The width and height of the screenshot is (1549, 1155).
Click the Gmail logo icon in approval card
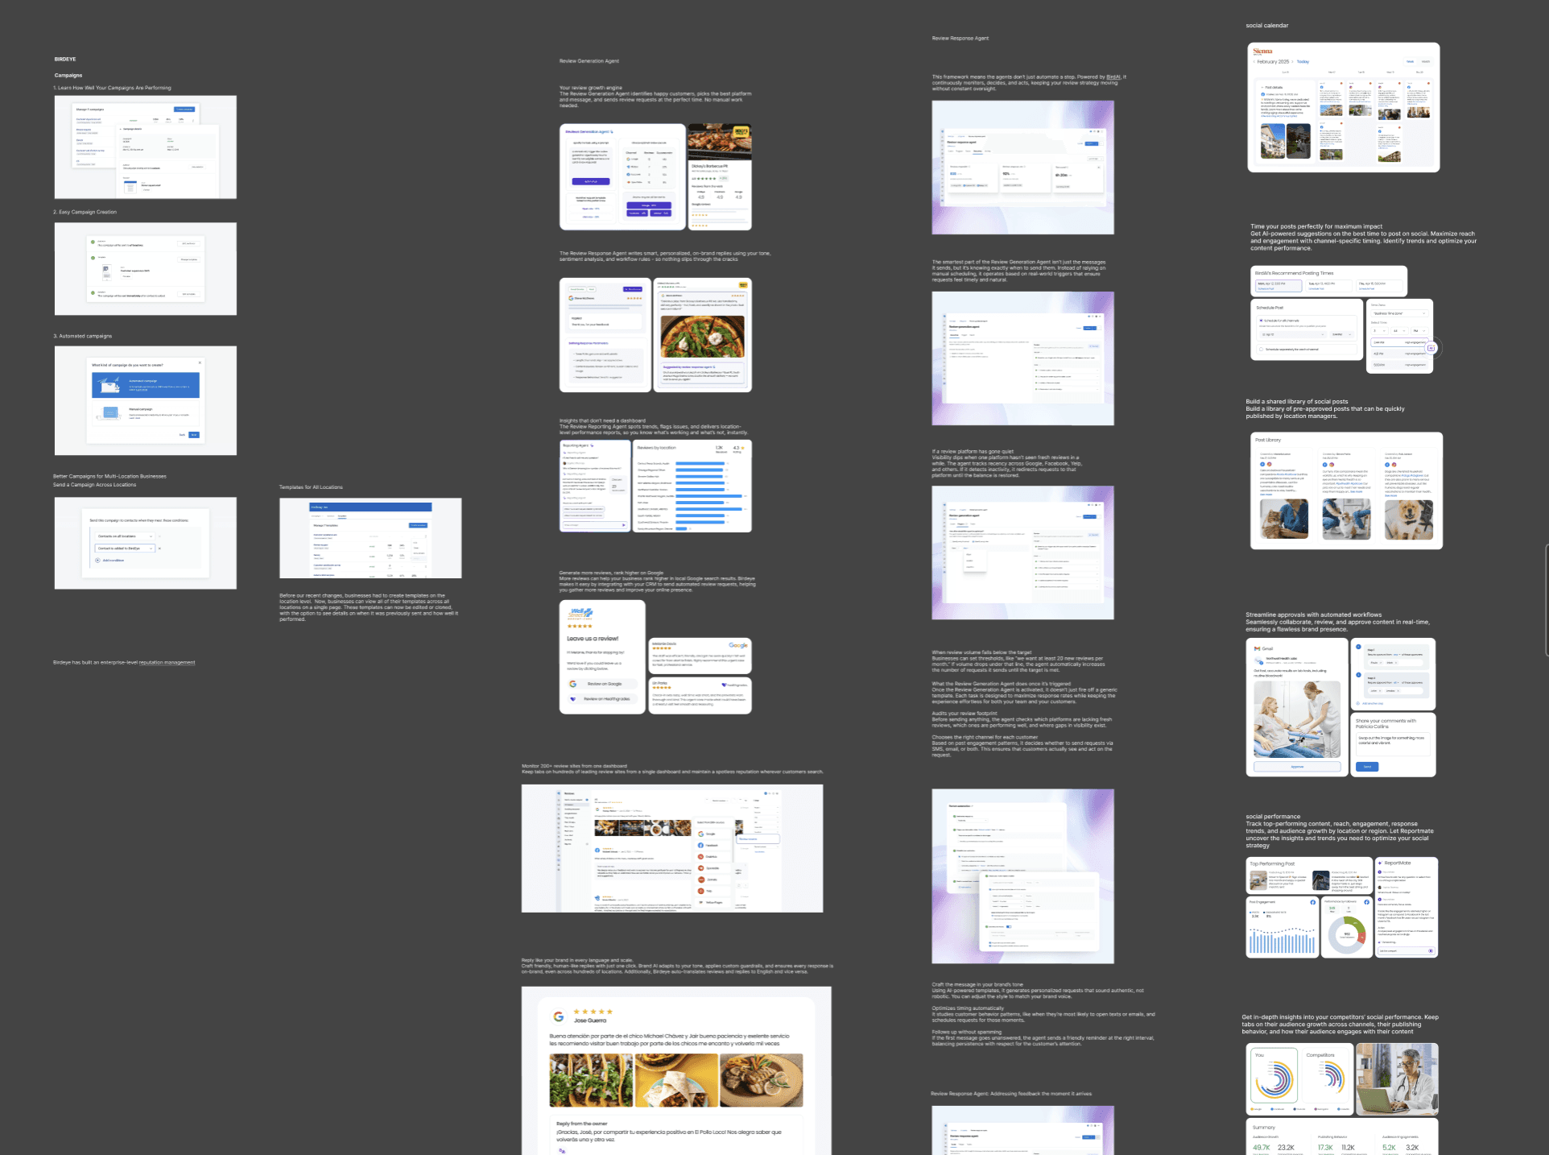[1257, 648]
